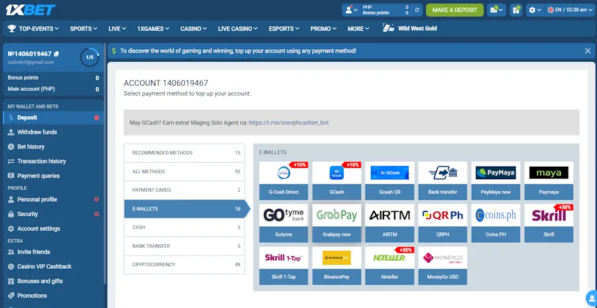
Task: Select the G-Cash Direct payment tile
Action: click(x=284, y=181)
